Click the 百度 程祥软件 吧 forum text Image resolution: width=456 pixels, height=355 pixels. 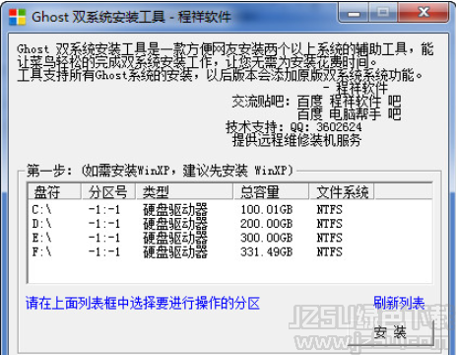click(349, 102)
